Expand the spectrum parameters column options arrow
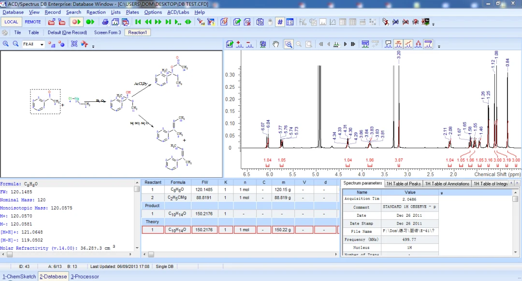The height and width of the screenshot is (281, 522). [442, 193]
